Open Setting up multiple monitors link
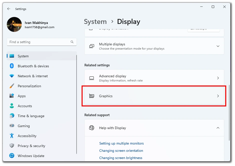 point(121,144)
